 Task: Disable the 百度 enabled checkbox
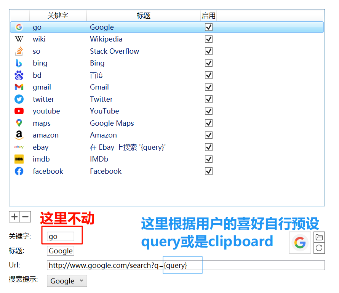(209, 75)
